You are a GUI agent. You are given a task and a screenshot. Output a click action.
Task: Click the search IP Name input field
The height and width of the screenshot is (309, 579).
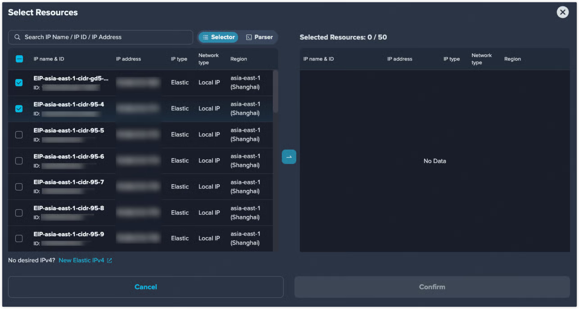click(106, 37)
